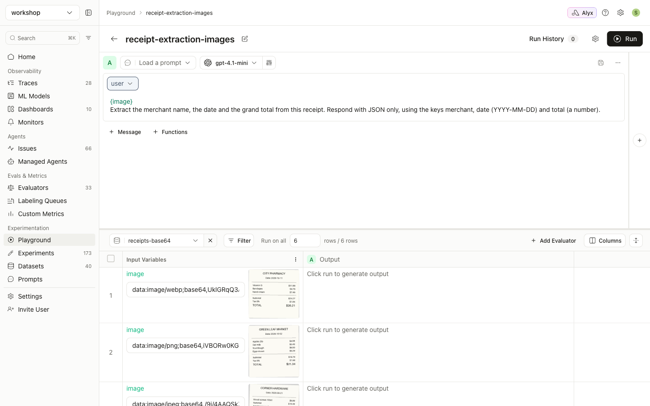Click row 1 image base64 value field

point(186,290)
